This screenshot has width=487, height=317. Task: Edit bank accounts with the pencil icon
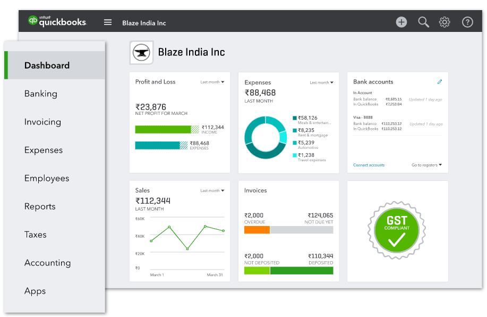pos(440,82)
